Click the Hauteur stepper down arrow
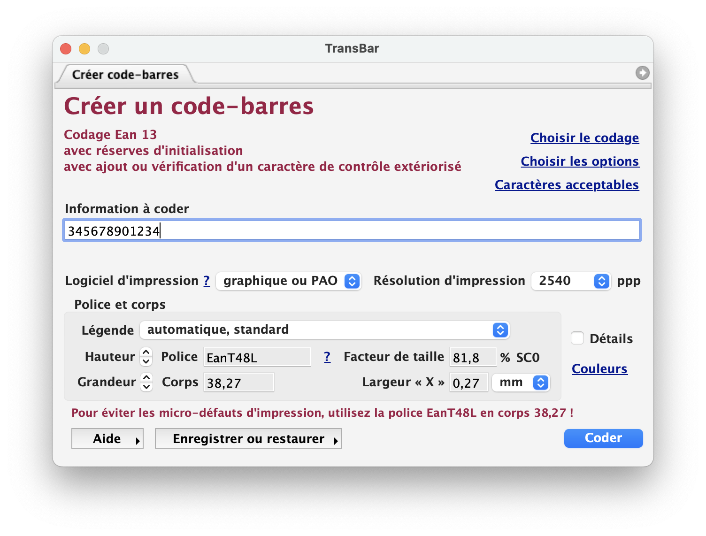This screenshot has height=536, width=706. 146,362
